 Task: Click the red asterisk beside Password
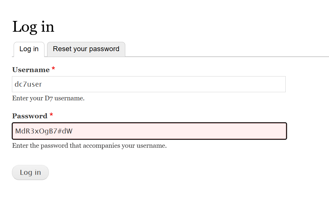click(51, 115)
